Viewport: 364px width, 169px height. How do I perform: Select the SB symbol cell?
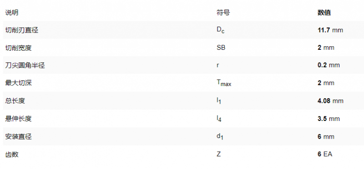click(x=221, y=48)
